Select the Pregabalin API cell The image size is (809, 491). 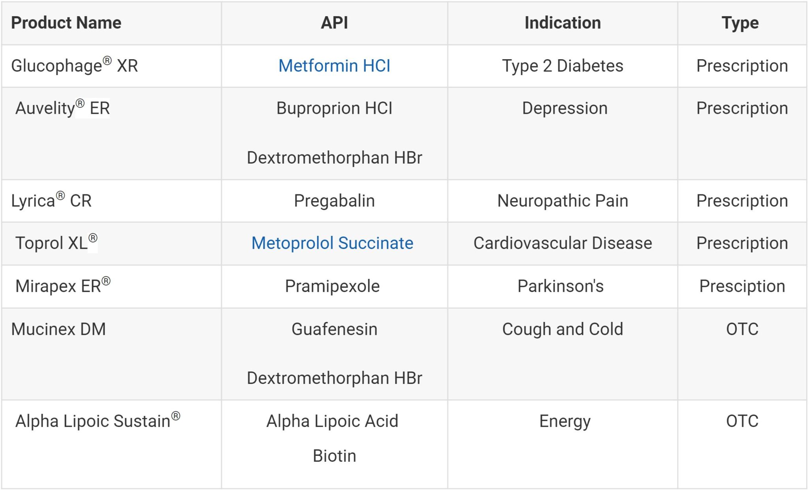(334, 201)
